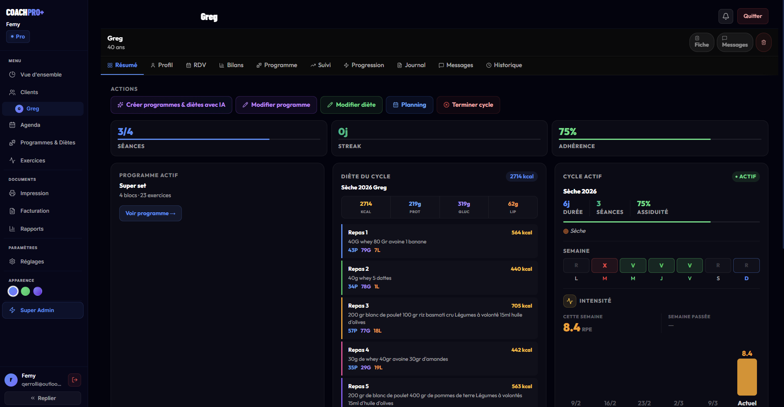Click the Quitter button
784x407 pixels.
coord(753,16)
